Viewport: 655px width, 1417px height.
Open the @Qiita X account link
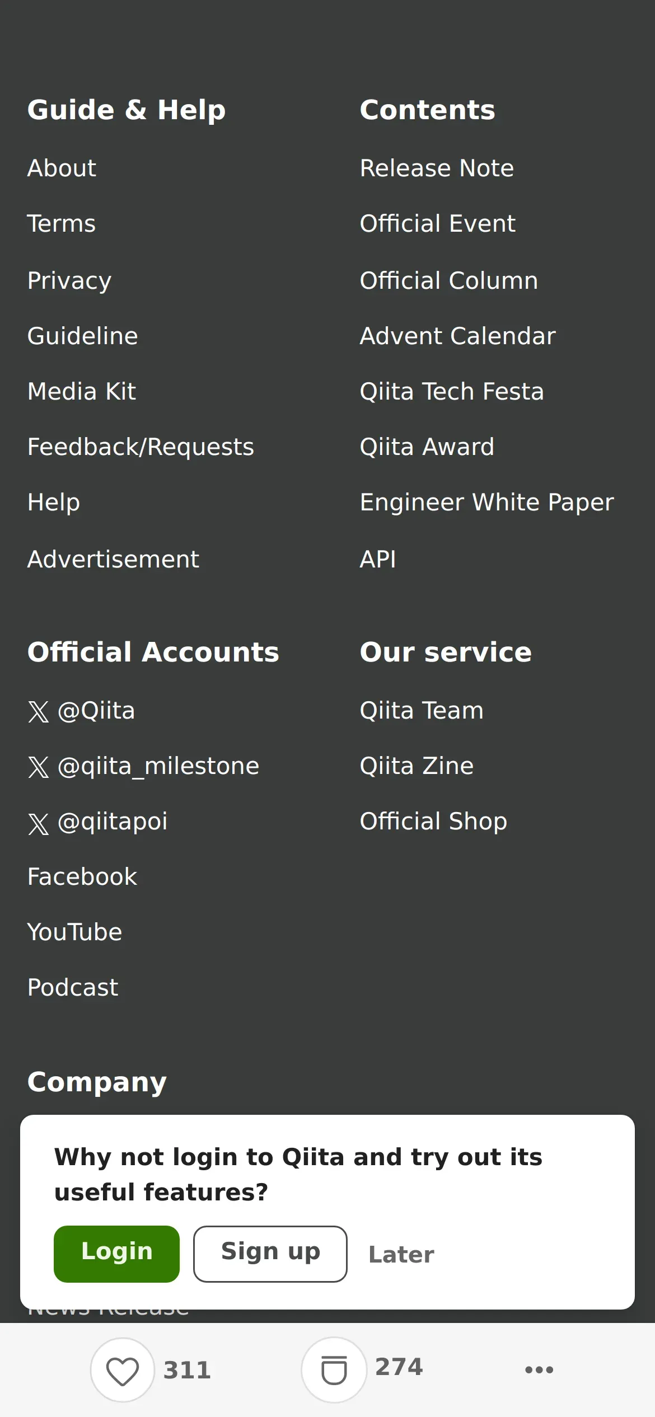(x=82, y=711)
